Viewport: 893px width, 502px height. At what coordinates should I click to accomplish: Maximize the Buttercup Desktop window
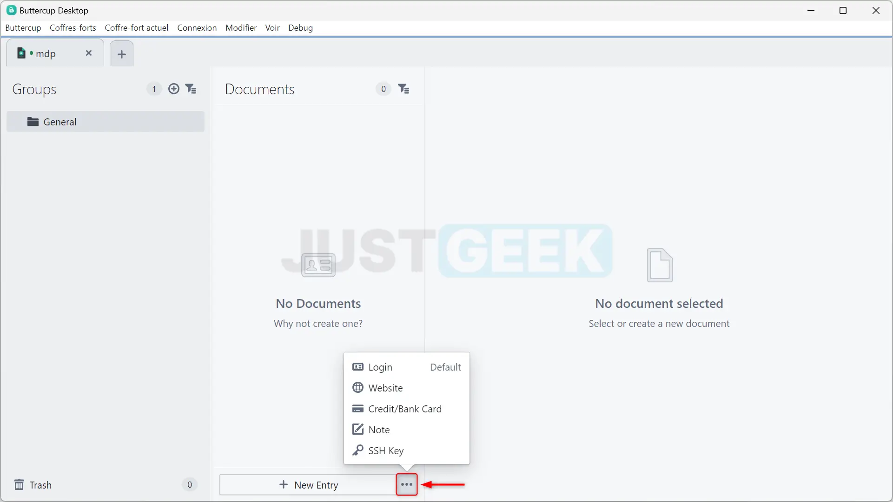coord(843,10)
